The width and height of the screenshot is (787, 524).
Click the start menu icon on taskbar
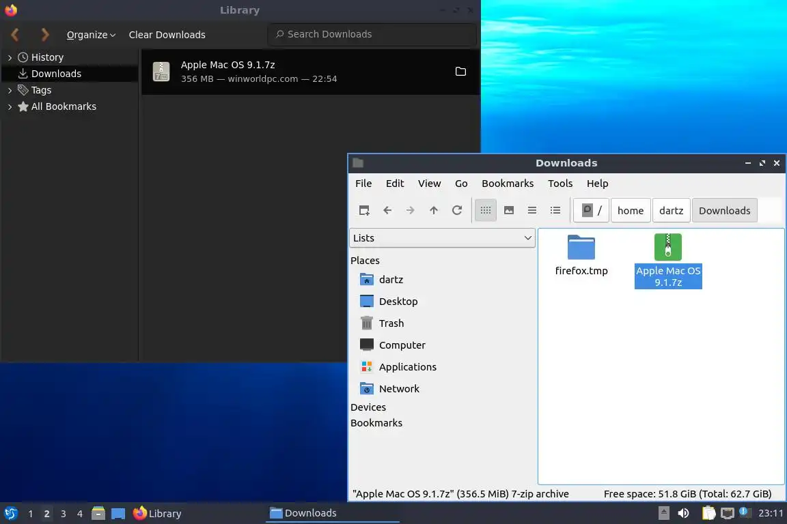coord(10,514)
